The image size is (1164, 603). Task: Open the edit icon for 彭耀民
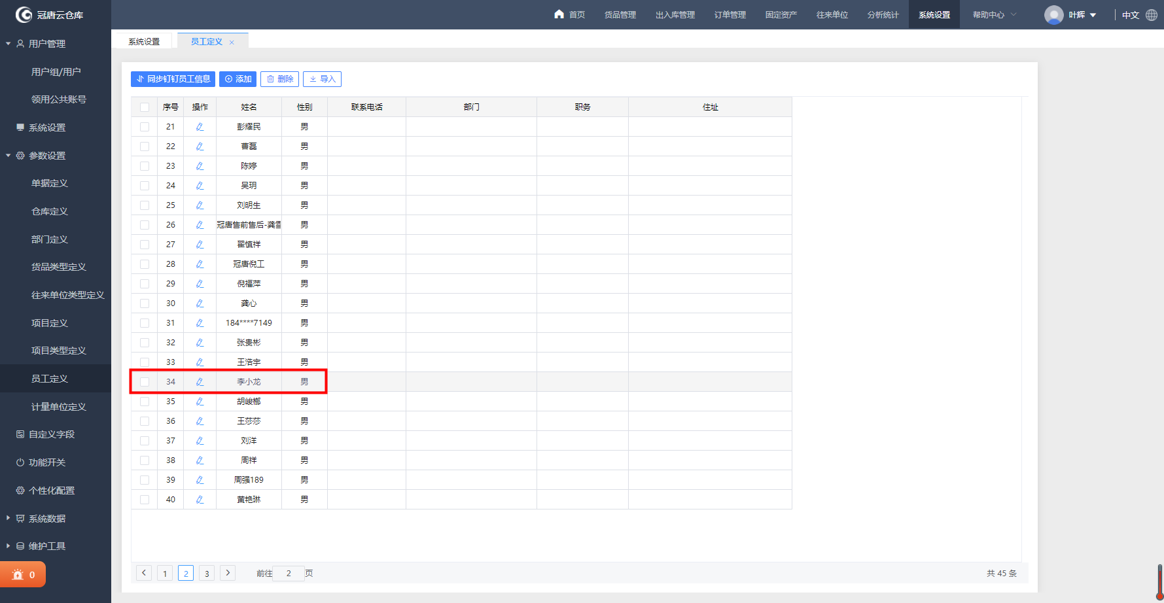coord(200,127)
